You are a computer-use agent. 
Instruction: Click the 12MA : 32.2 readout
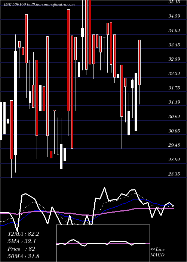click(24, 234)
